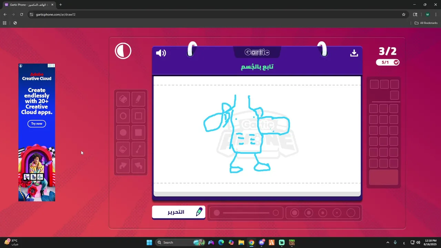
Task: Open the AdChoices info icon on ad
Action: [50, 65]
